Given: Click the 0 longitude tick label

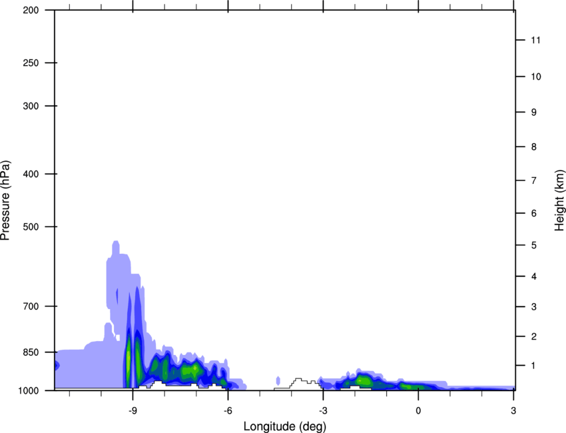Looking at the screenshot, I should click(418, 411).
